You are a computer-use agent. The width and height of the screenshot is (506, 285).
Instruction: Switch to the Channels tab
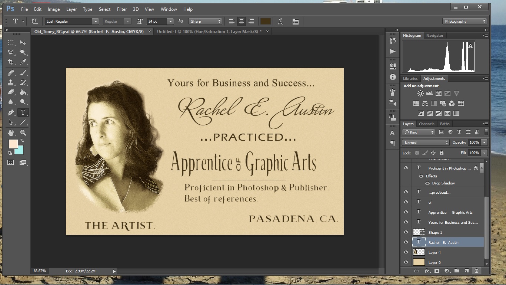pyautogui.click(x=426, y=124)
